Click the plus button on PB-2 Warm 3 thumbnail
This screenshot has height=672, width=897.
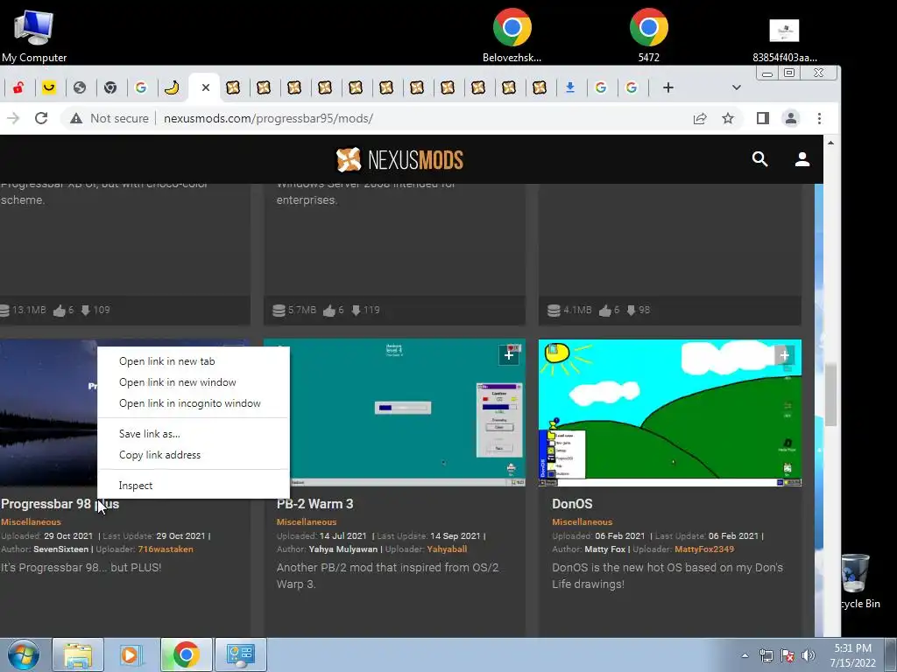(x=509, y=355)
